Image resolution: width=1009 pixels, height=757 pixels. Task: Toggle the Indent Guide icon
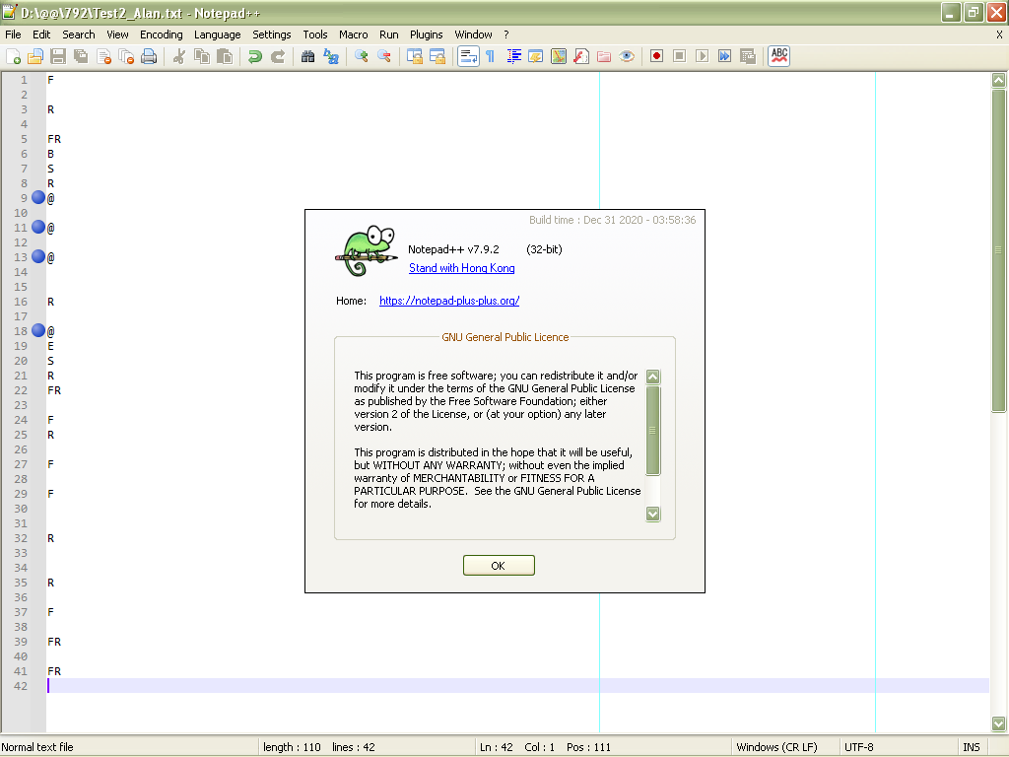click(513, 56)
